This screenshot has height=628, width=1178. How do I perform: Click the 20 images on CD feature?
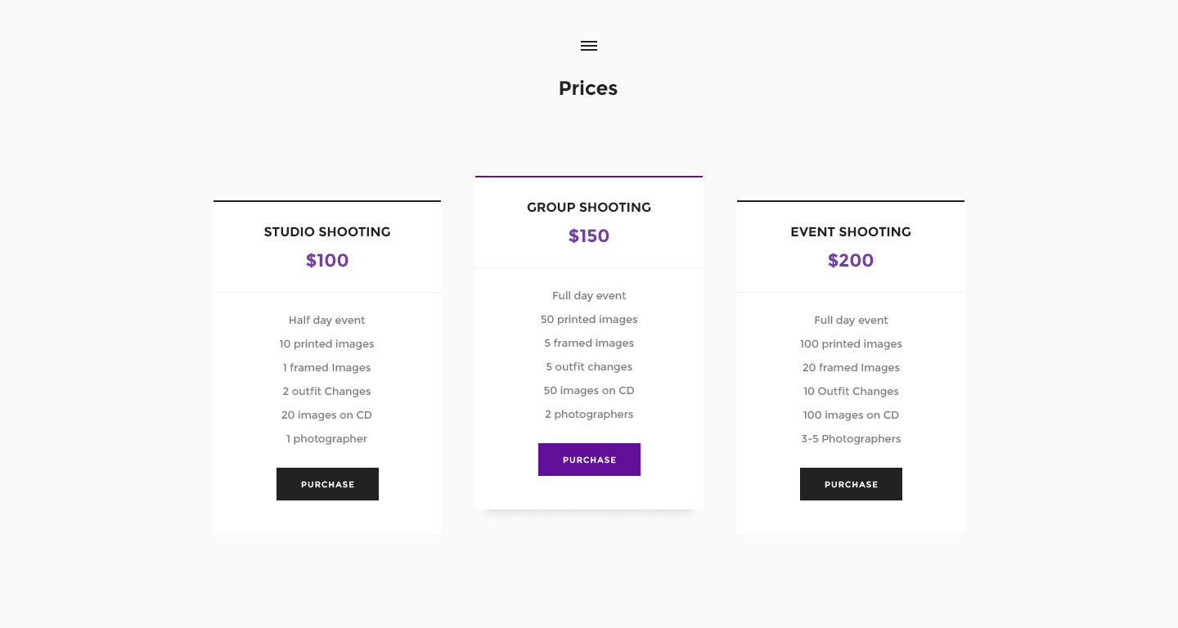[x=327, y=415]
